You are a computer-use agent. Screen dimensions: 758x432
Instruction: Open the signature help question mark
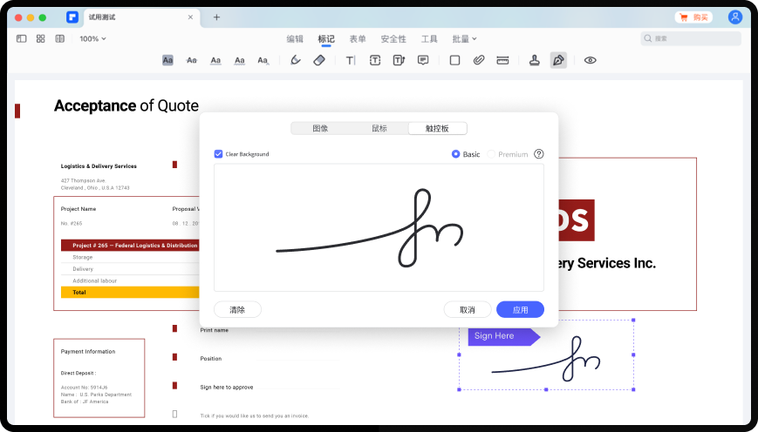(x=538, y=154)
